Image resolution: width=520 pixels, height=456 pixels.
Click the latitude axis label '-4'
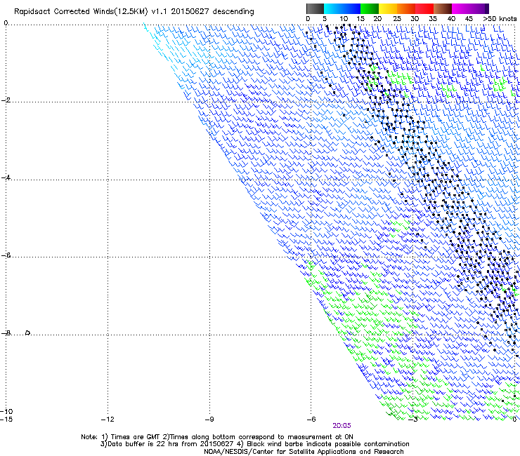click(6, 177)
